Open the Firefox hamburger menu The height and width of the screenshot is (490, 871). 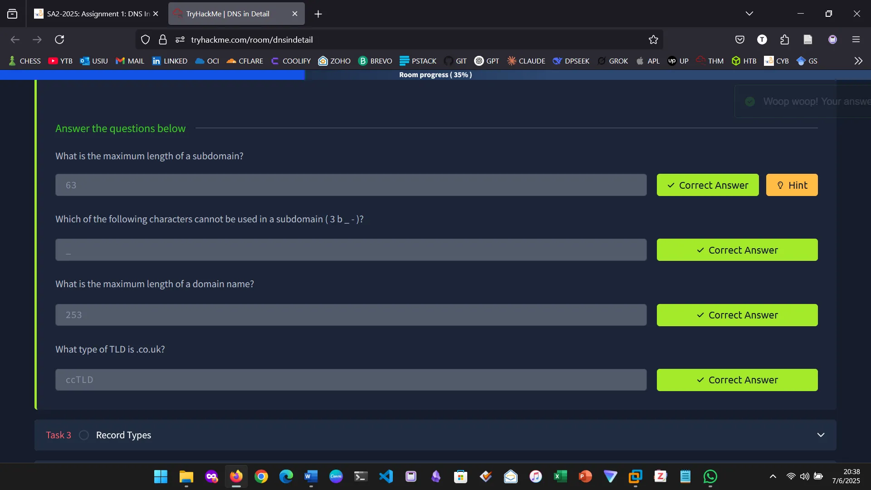pos(856,39)
